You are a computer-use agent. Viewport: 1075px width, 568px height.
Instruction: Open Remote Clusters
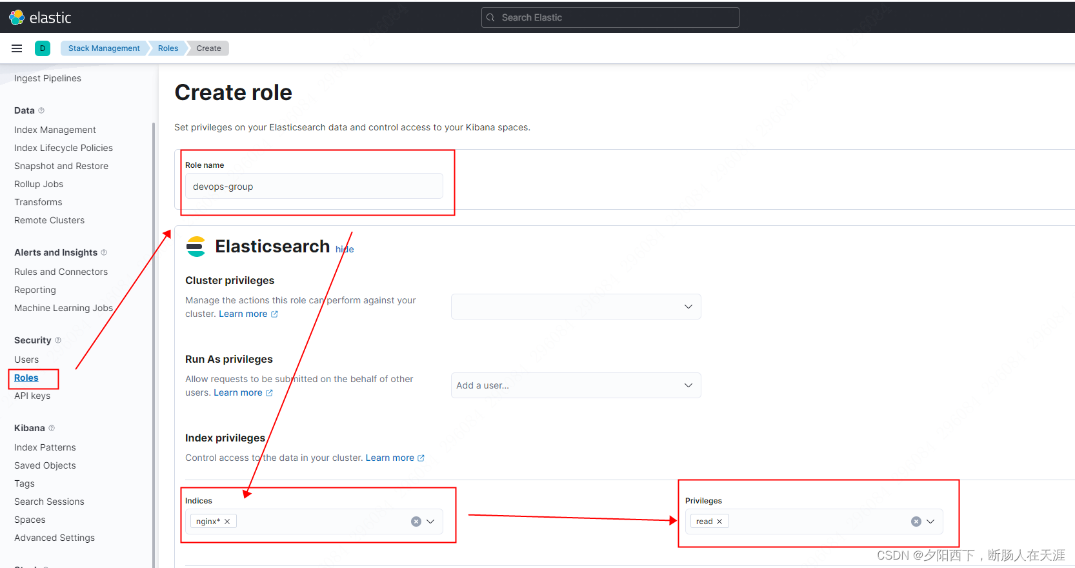(x=49, y=220)
